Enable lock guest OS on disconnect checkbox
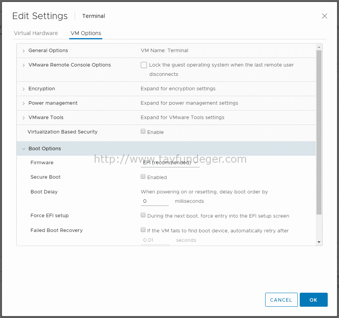339x318 pixels. pyautogui.click(x=144, y=65)
